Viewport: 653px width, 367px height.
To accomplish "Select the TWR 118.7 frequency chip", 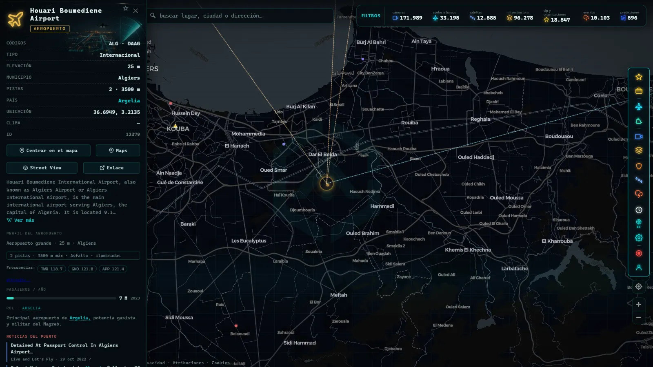I will [51, 269].
